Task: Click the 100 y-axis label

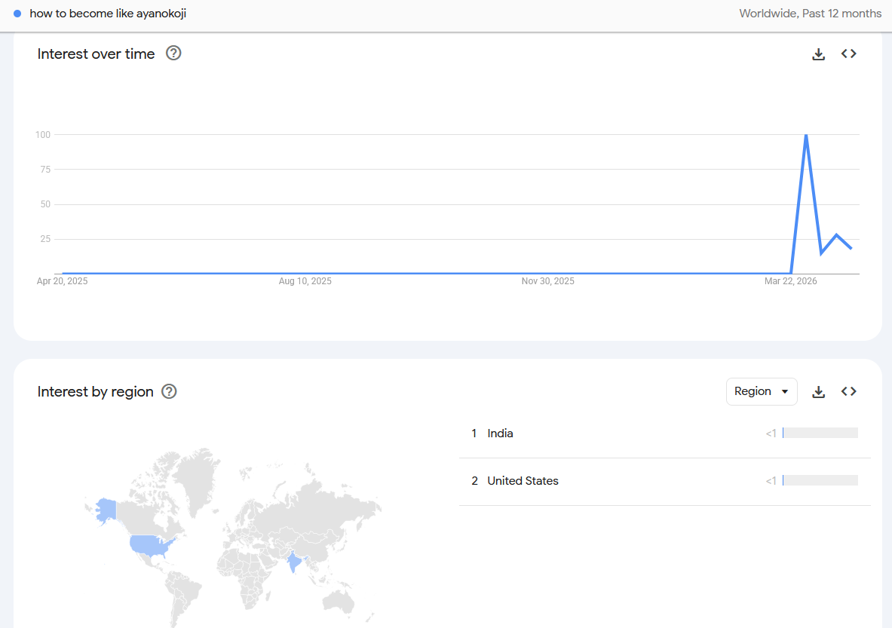Action: [x=43, y=135]
